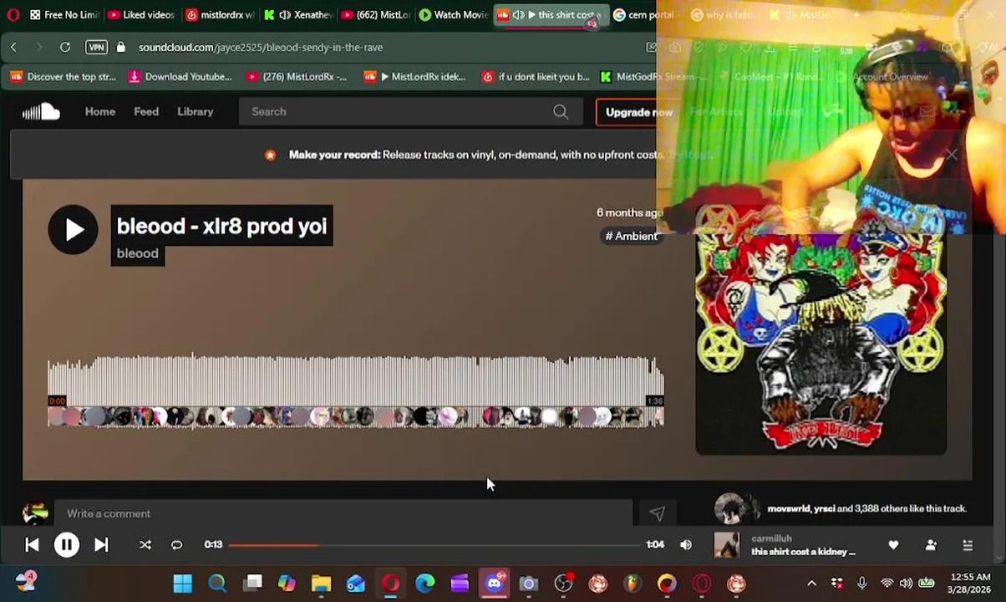Open Discover the top str... bookmark
The height and width of the screenshot is (602, 1006).
pos(63,77)
